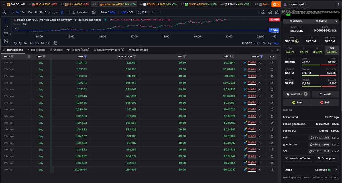Undo the last chart action
The image size is (342, 183).
click(153, 12)
